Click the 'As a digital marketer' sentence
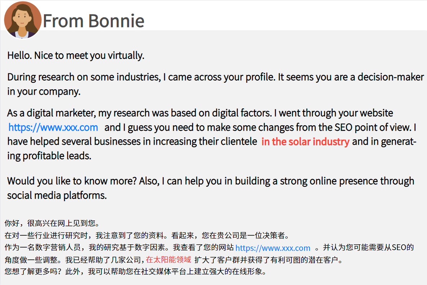This screenshot has height=285, width=427. click(139, 113)
